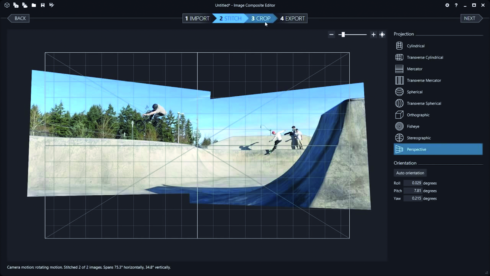Screen dimensions: 490x276
Task: Click the Save As icon
Action: 52,5
